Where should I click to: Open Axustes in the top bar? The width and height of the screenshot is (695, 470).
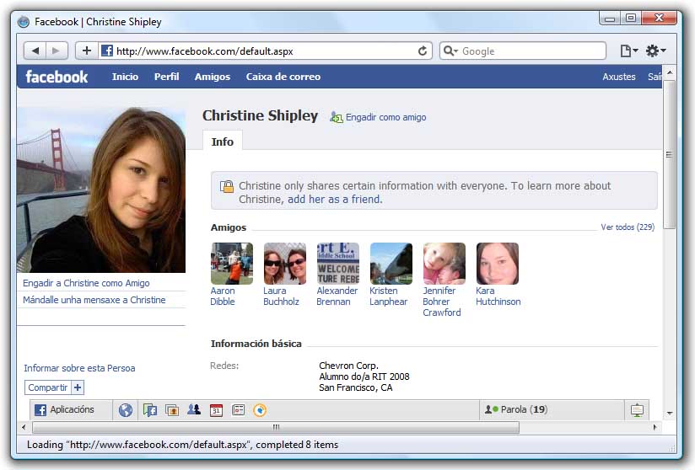[619, 77]
